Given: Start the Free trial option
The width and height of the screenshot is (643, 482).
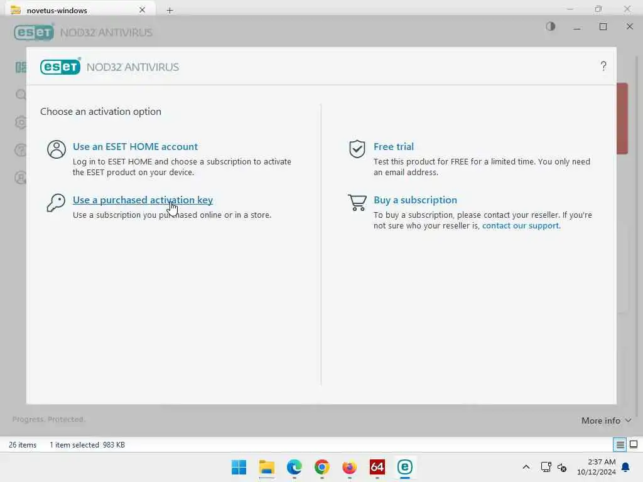Looking at the screenshot, I should [393, 146].
